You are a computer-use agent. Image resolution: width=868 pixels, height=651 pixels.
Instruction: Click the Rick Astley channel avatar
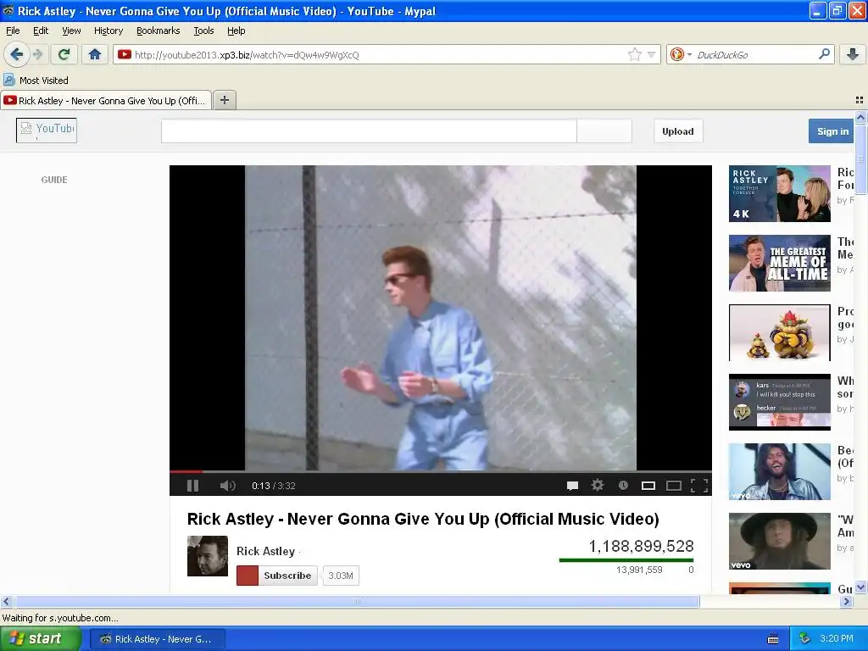[208, 556]
